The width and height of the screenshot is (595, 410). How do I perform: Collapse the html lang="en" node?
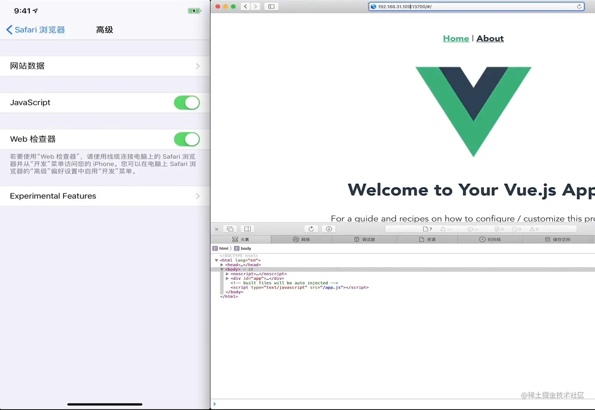click(216, 260)
